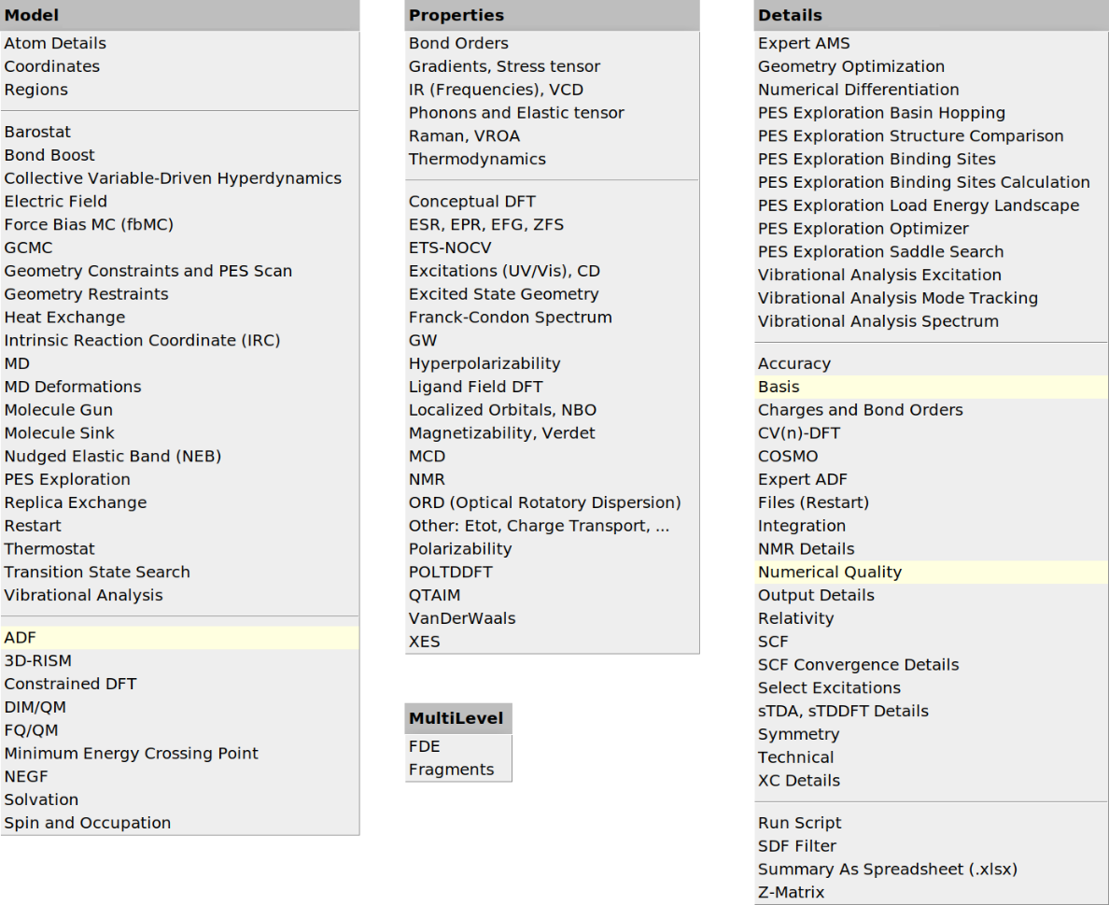
Task: Open the Thermostat settings panel
Action: [49, 548]
